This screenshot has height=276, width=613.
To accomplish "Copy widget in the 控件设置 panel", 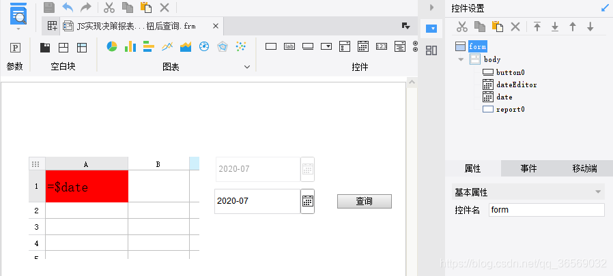I will tap(480, 27).
